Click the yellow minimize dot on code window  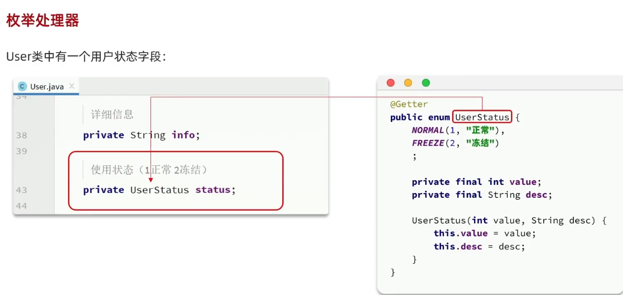[x=408, y=83]
